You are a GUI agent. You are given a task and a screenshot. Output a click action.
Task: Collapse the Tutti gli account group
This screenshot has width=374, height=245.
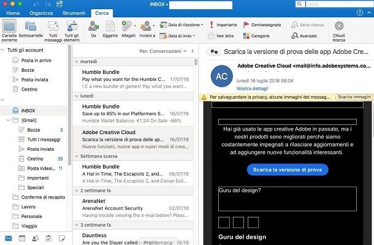point(2,50)
